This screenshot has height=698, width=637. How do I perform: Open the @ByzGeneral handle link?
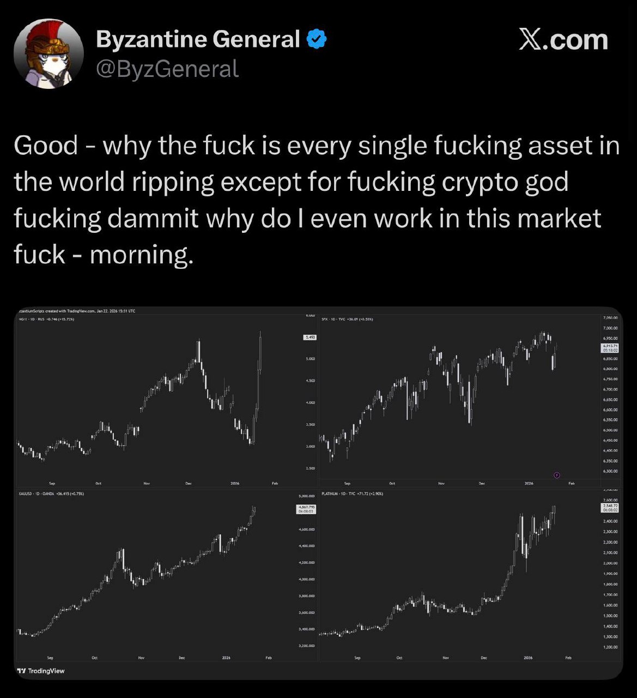coord(167,69)
